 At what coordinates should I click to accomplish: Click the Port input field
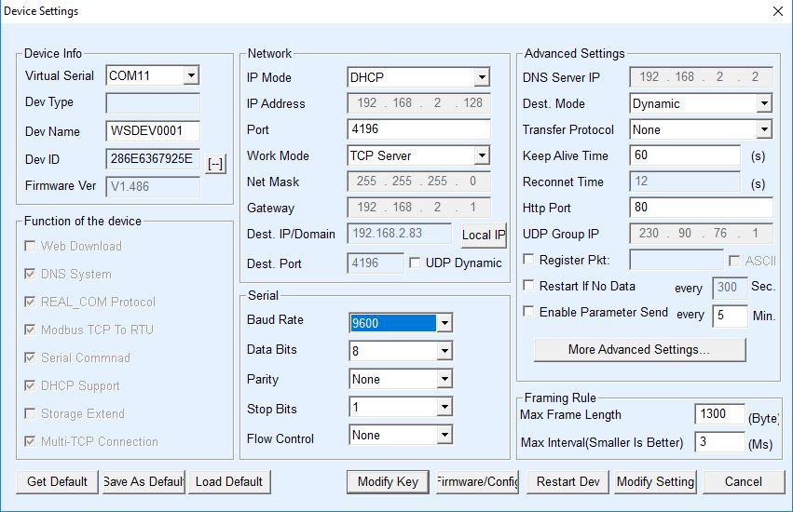[x=418, y=129]
